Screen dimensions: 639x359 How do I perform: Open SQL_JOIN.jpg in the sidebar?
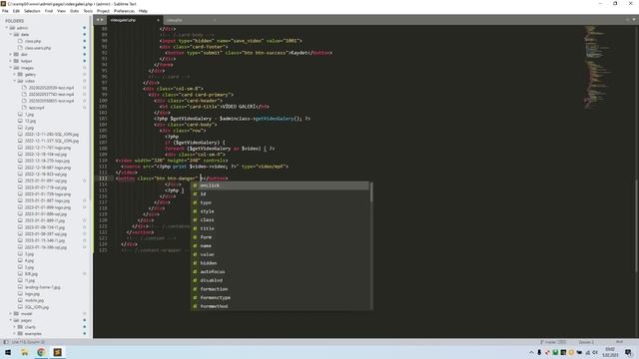37,307
